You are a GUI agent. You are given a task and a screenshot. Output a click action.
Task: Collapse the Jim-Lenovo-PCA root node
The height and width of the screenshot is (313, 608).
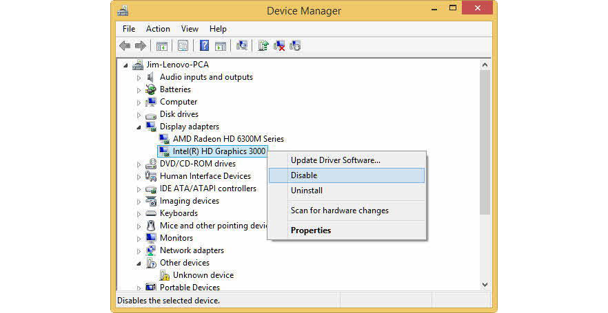[x=125, y=65]
